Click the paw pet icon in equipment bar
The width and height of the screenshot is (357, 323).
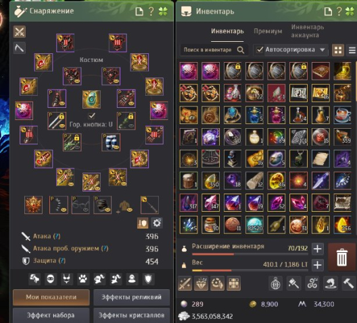click(x=82, y=278)
